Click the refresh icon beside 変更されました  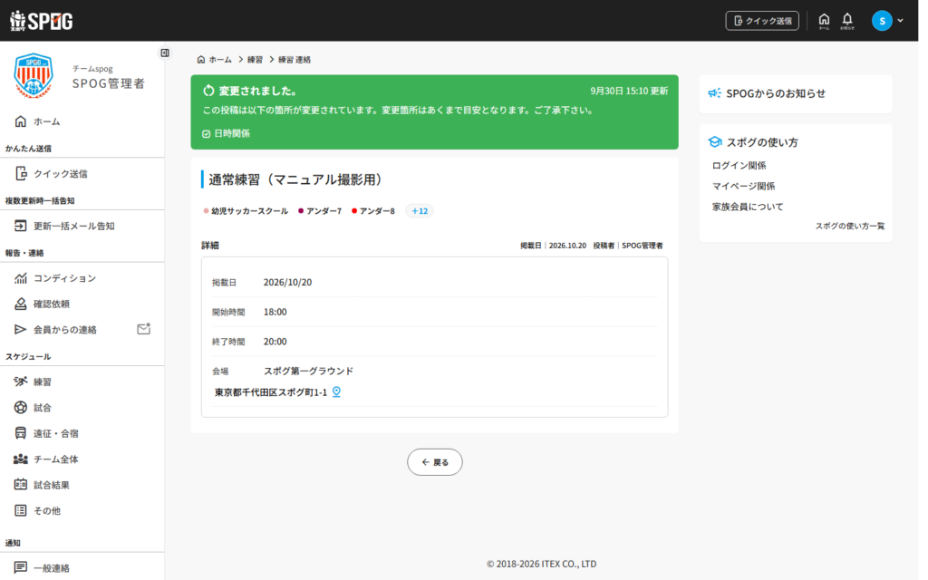point(208,91)
